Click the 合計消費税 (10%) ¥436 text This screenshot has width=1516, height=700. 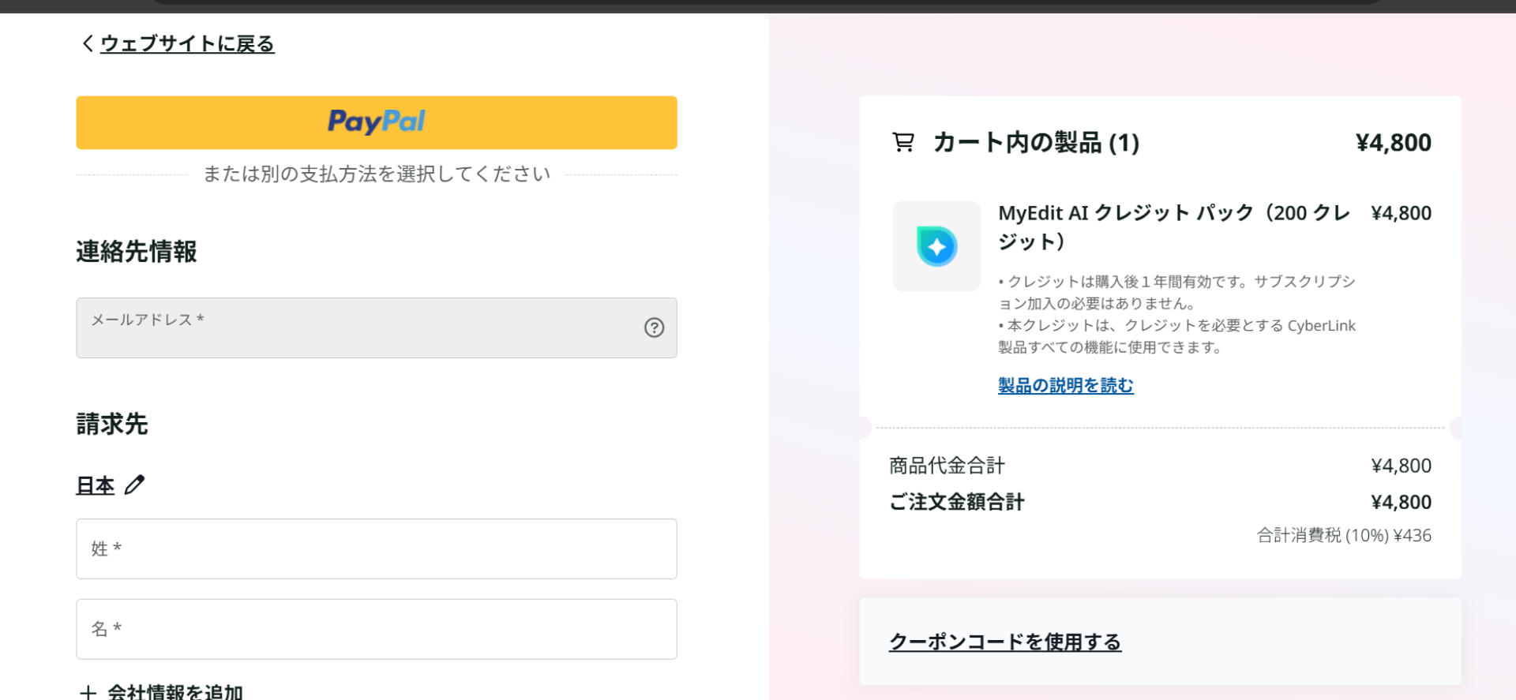click(1344, 535)
